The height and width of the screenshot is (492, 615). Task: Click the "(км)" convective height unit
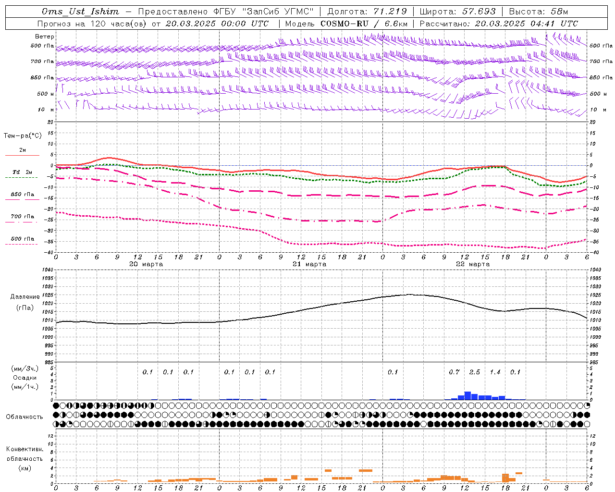tap(25, 468)
